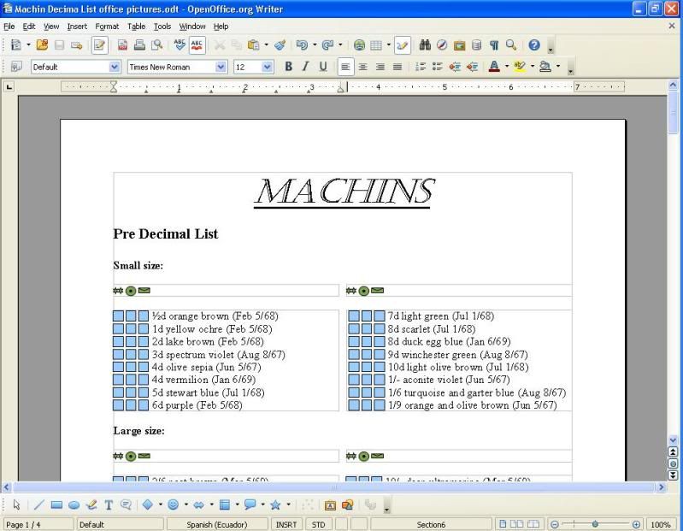This screenshot has height=531, width=683.
Task: Click Page 1 / 4 in status bar
Action: coord(38,524)
